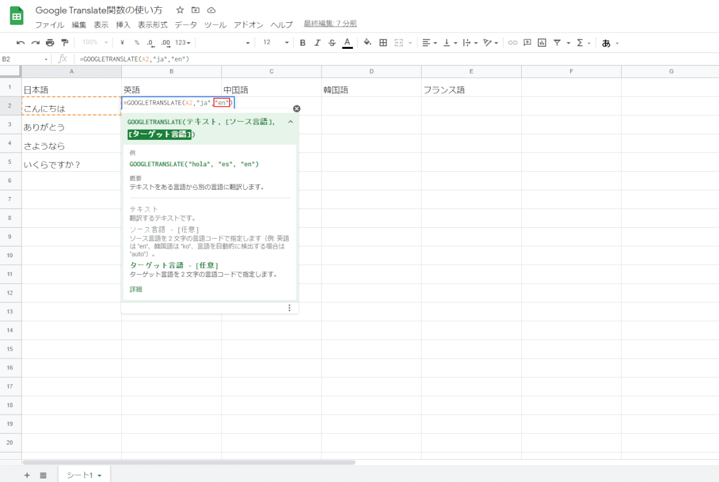This screenshot has width=719, height=482.
Task: Select the paint format roller icon
Action: (65, 43)
